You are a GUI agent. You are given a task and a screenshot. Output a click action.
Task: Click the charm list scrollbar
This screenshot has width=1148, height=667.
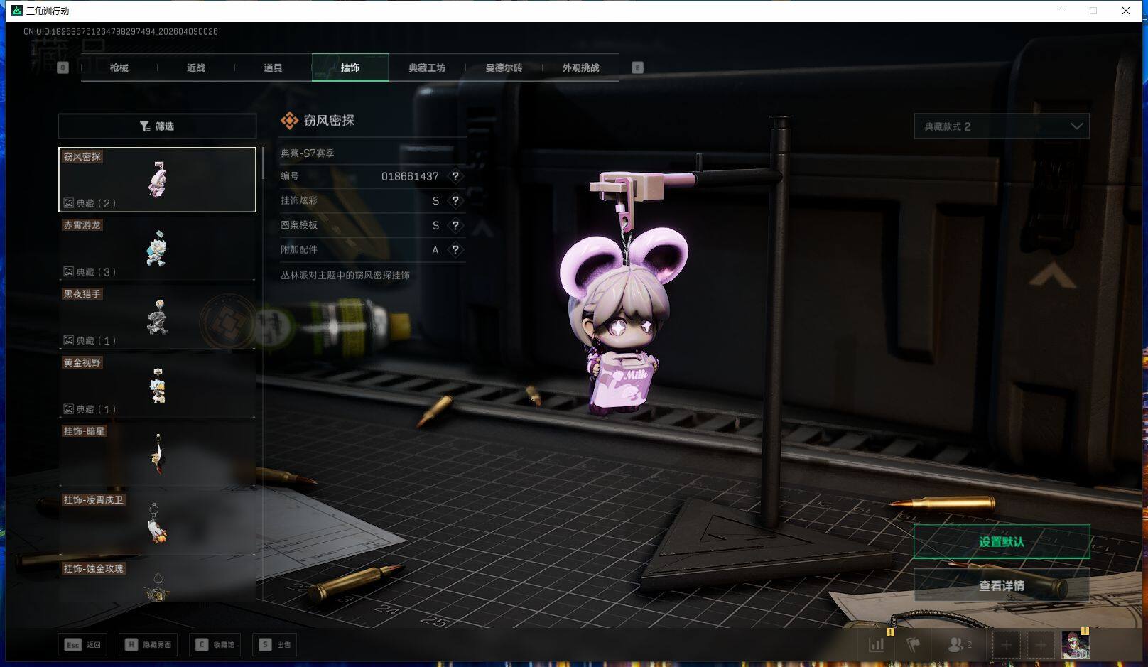[x=263, y=163]
